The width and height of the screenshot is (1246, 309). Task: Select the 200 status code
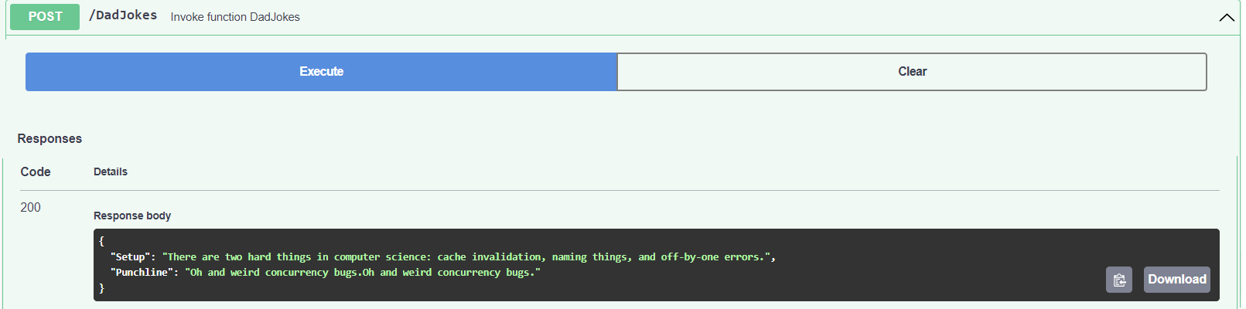coord(31,207)
